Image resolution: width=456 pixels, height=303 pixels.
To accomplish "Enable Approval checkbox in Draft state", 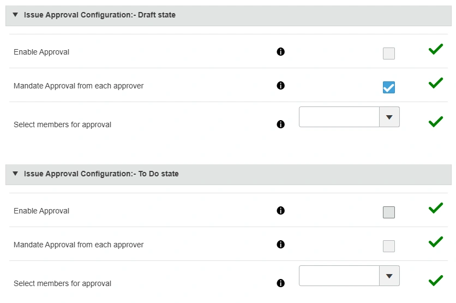I will pos(389,54).
